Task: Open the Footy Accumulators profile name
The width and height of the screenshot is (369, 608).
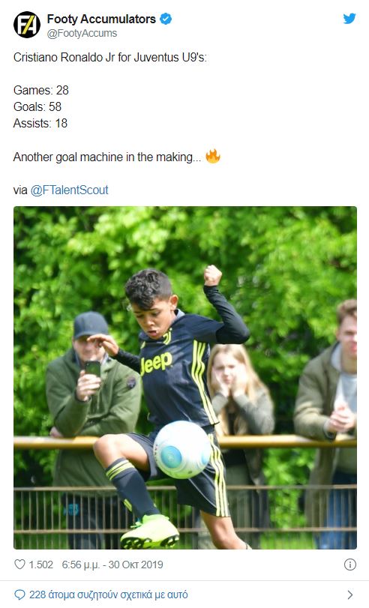Action: tap(101, 19)
